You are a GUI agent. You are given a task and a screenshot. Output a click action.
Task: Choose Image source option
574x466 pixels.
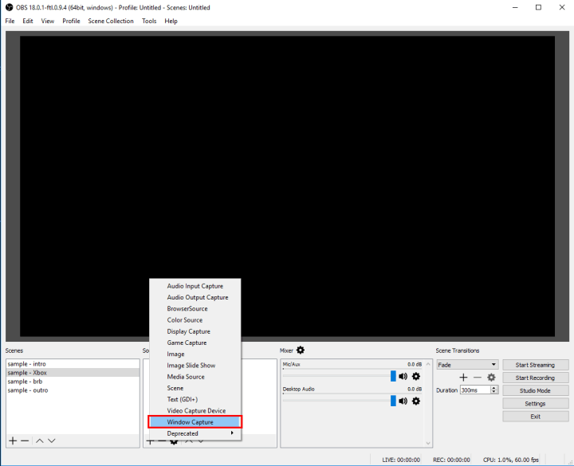(195, 354)
